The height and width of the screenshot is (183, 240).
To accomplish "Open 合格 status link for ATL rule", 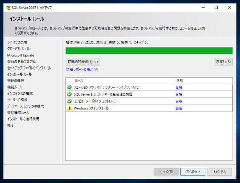I will 179,87.
